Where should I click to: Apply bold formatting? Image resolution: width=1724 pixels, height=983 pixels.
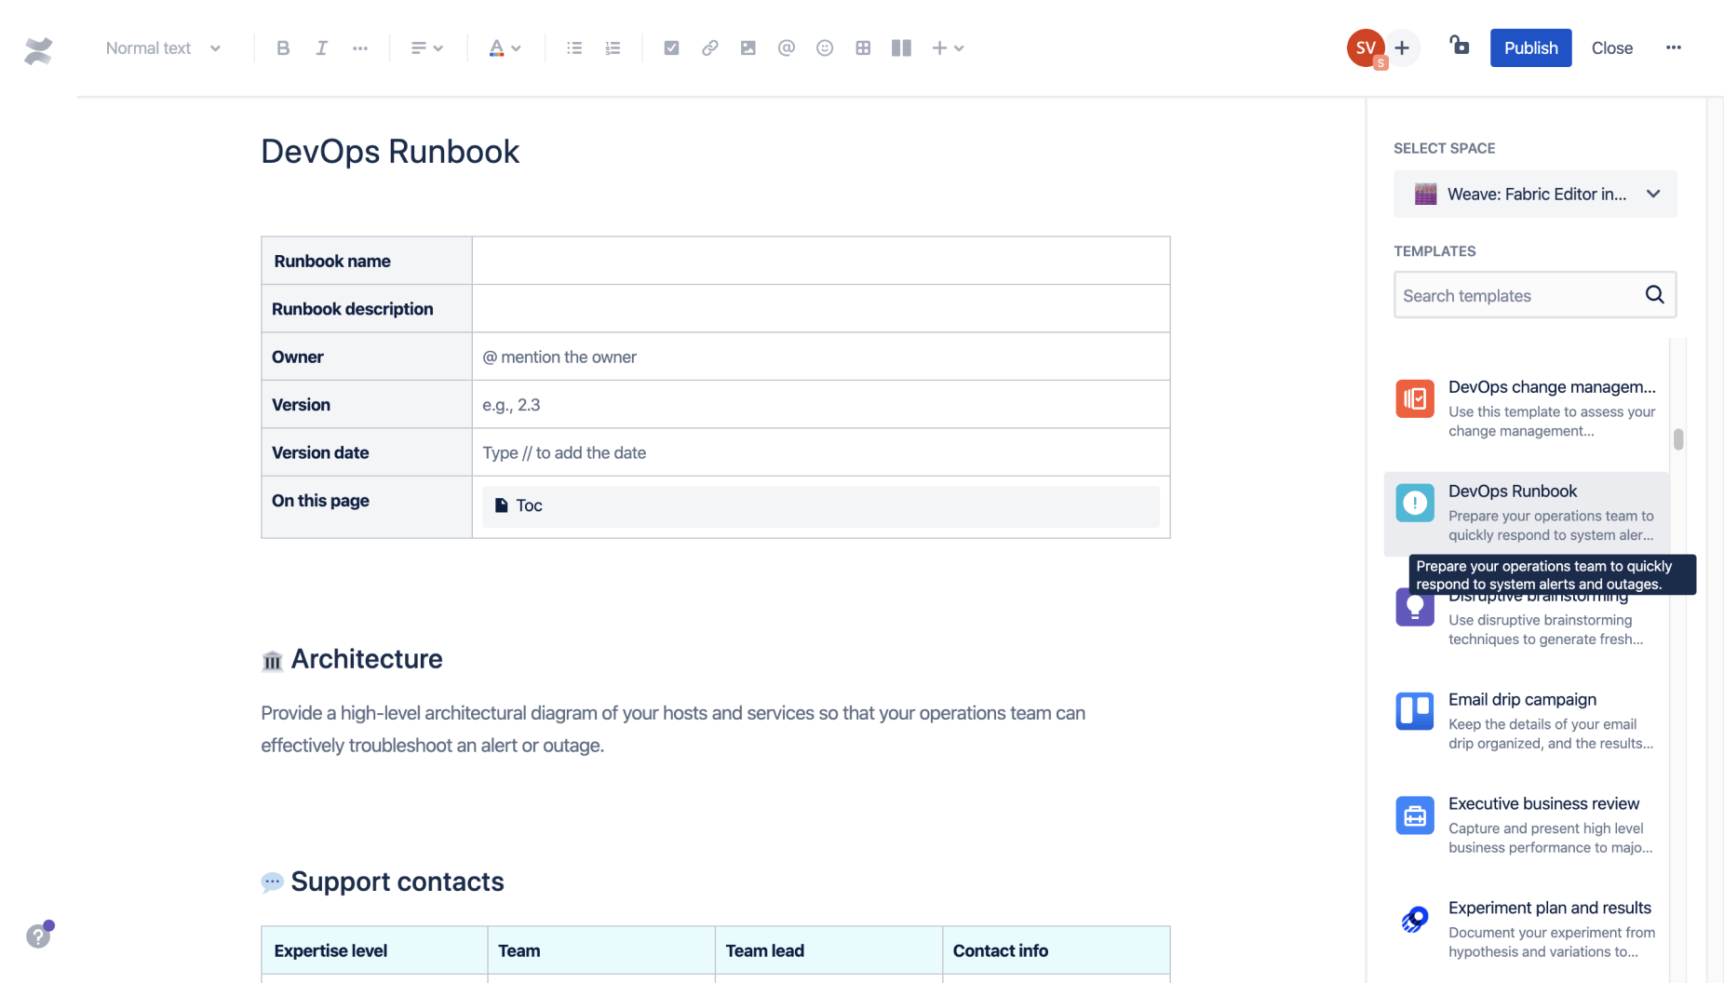[283, 47]
